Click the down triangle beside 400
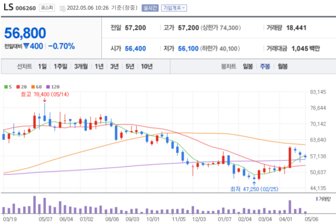336x224 pixels. point(26,46)
